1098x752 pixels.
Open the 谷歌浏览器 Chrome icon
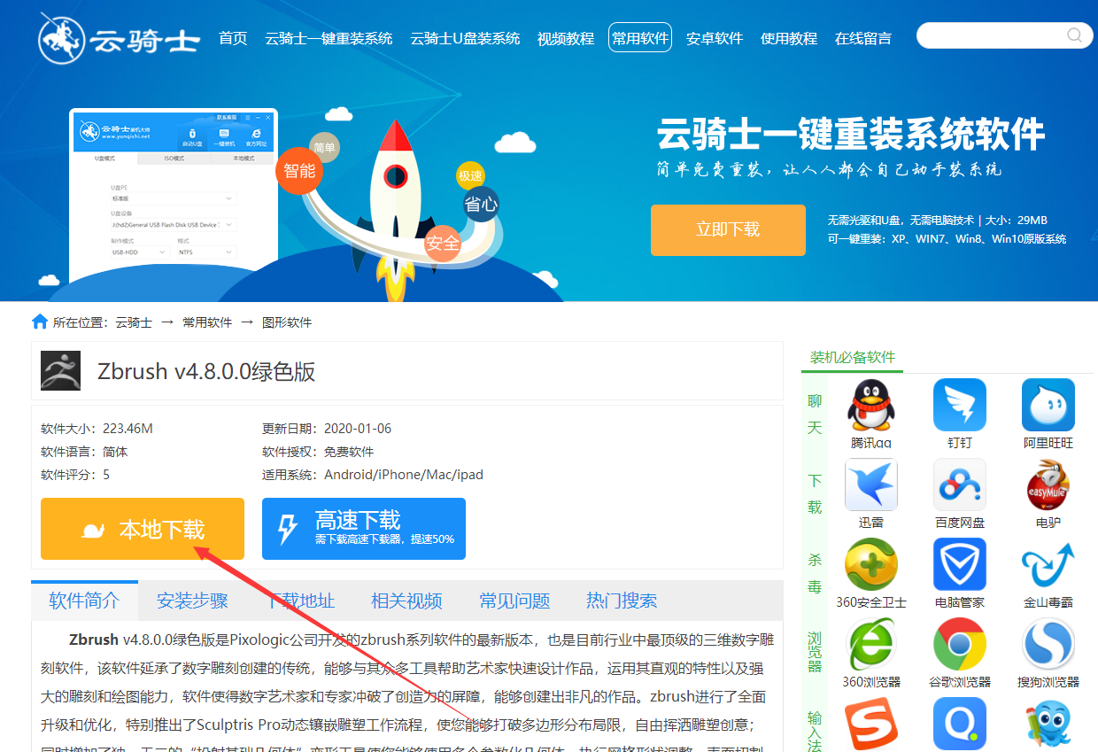[x=960, y=645]
